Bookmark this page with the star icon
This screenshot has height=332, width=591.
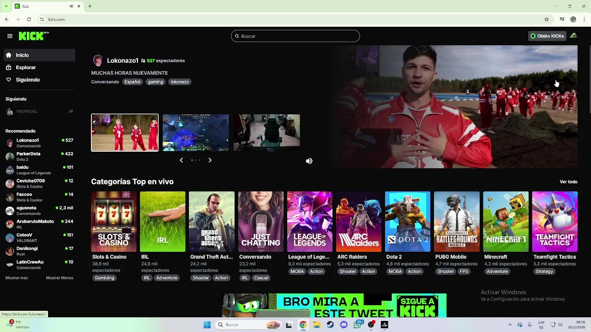(547, 19)
